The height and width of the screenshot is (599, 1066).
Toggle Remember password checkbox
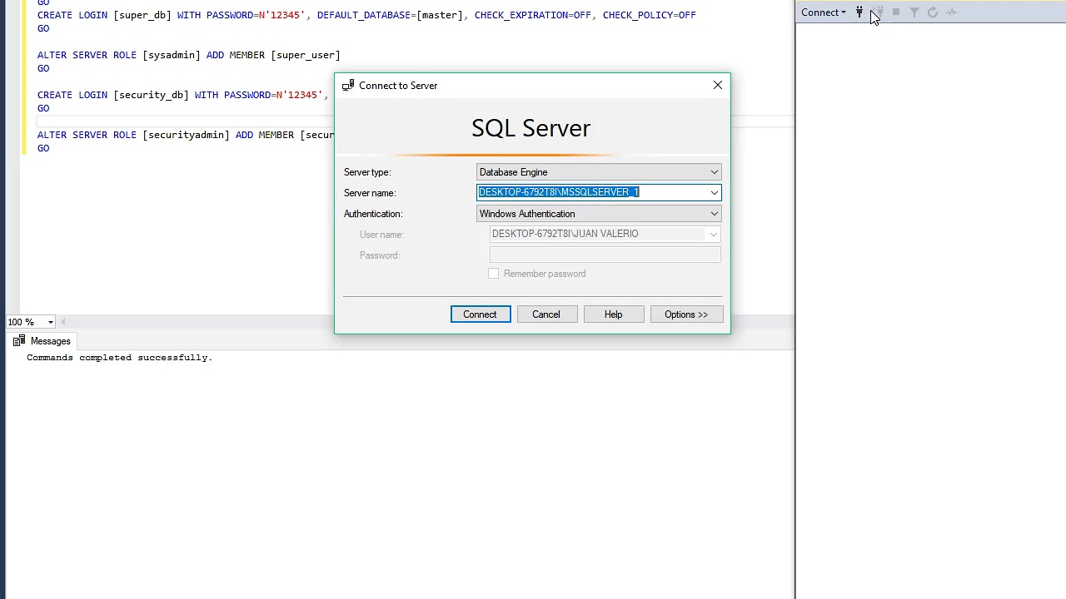coord(494,274)
